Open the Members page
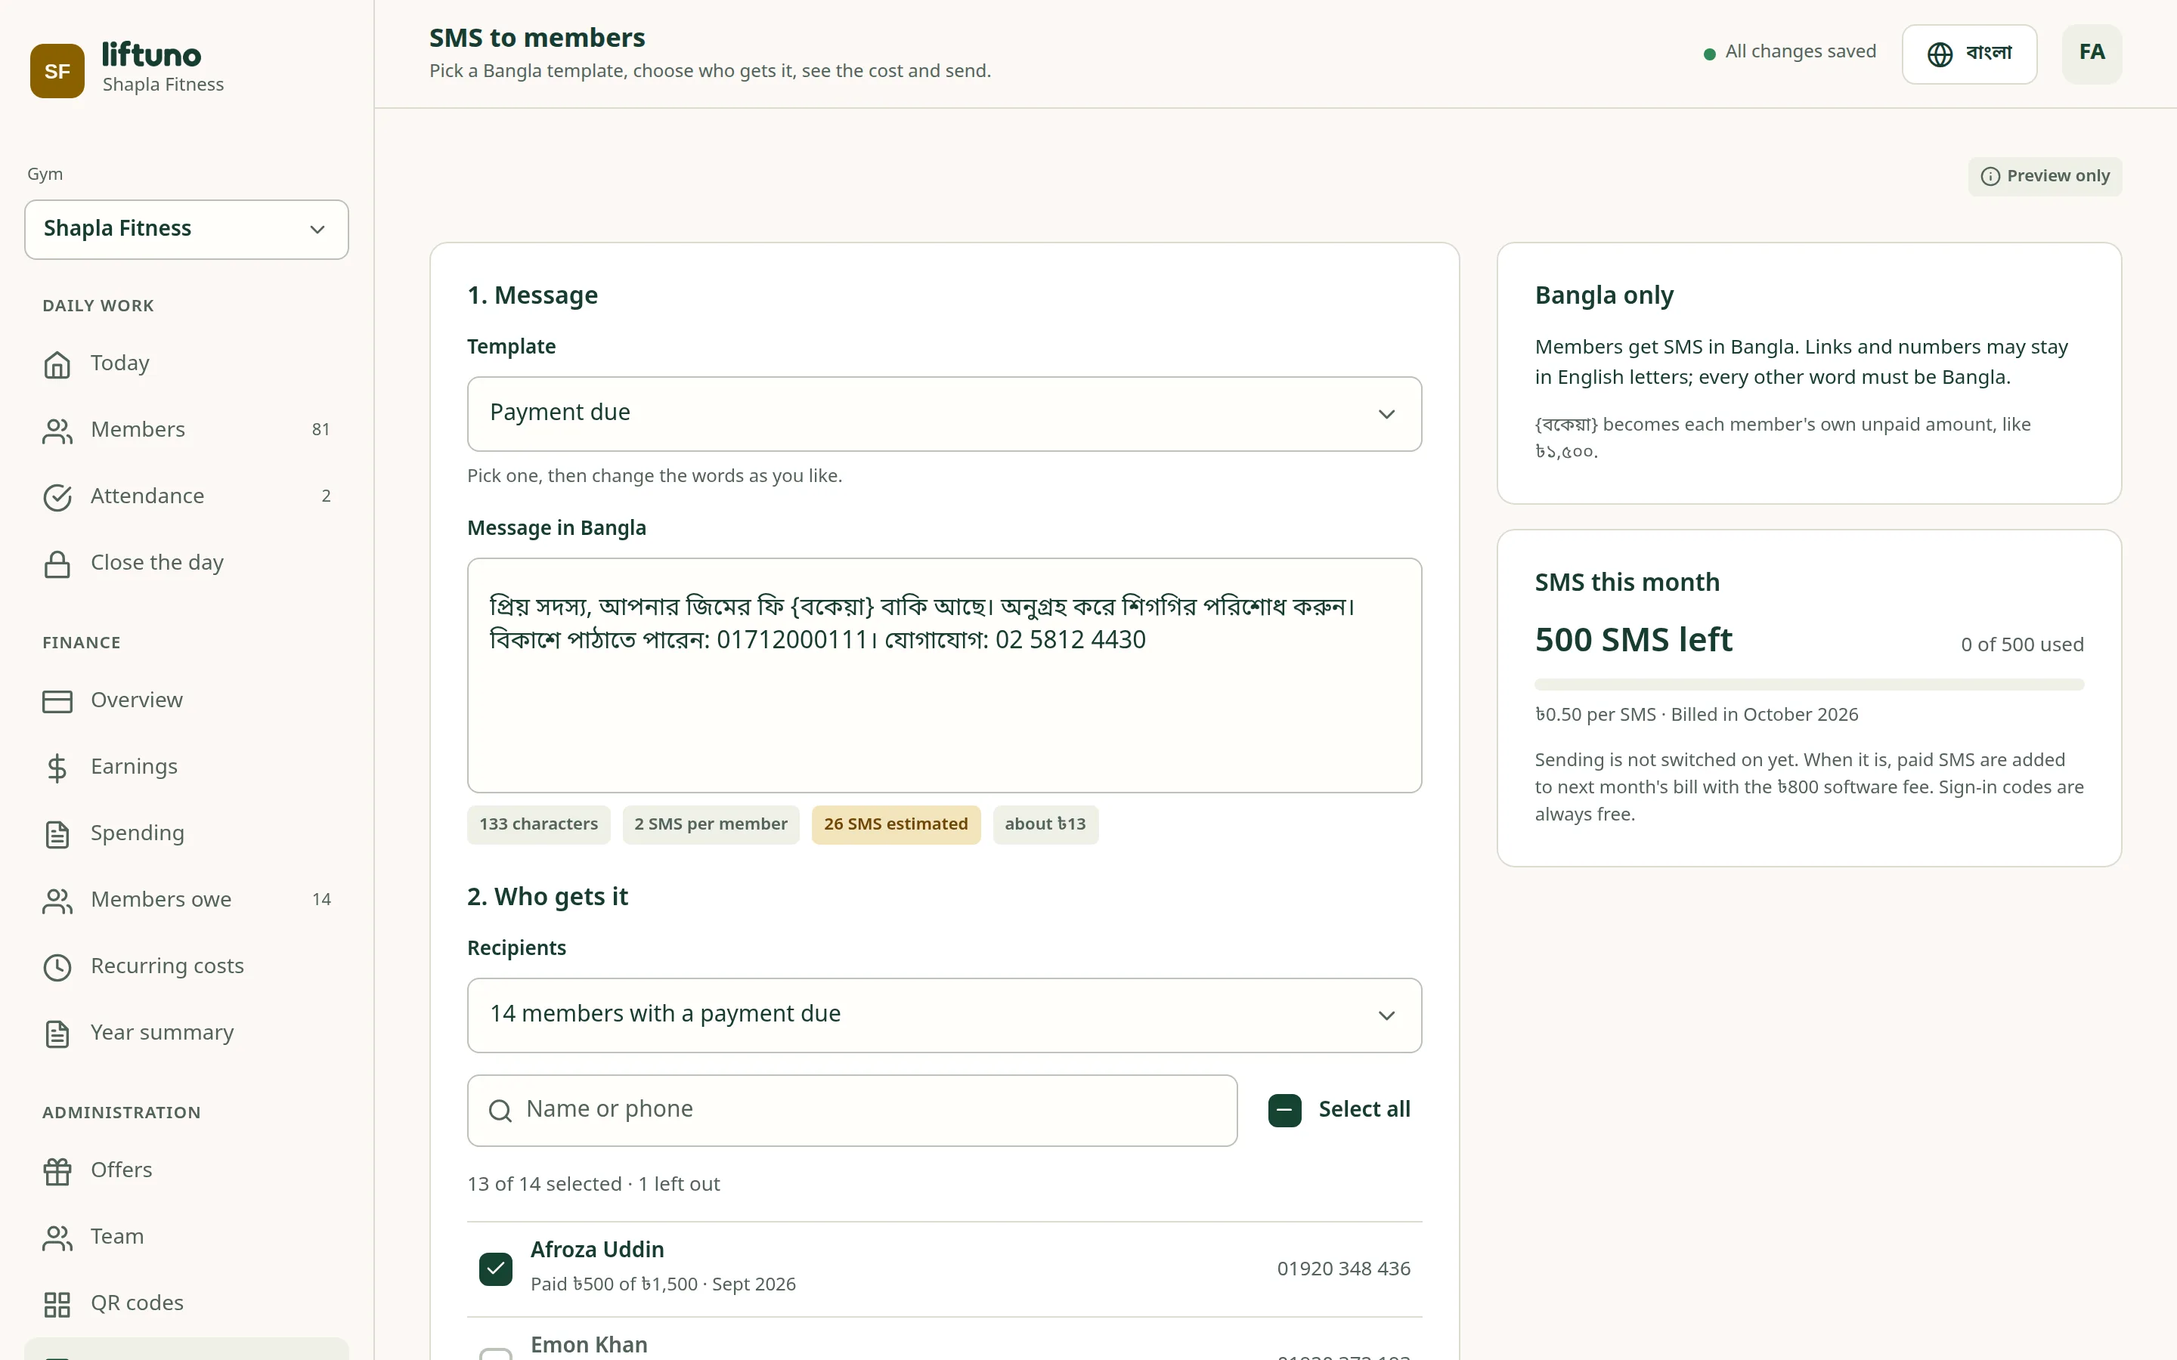This screenshot has width=2177, height=1360. (x=186, y=430)
